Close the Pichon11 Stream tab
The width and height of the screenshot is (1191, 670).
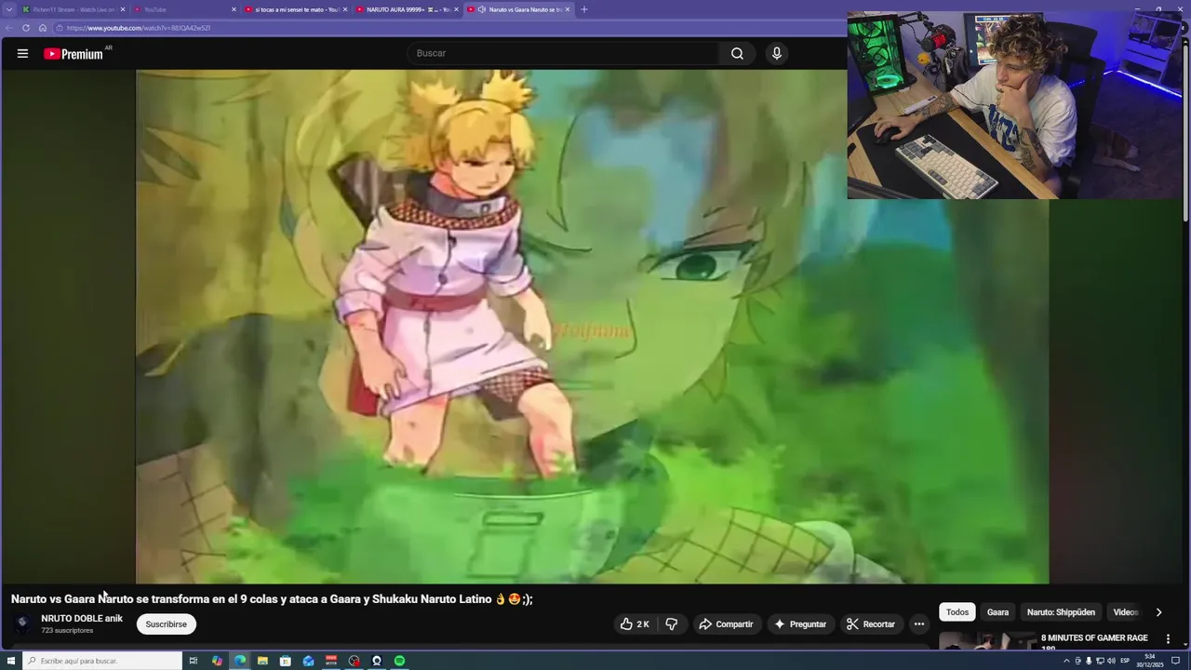pyautogui.click(x=122, y=9)
